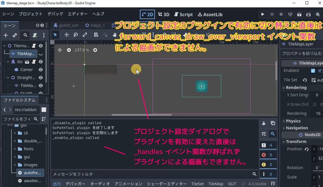Open the remote debug run icon

(290, 14)
